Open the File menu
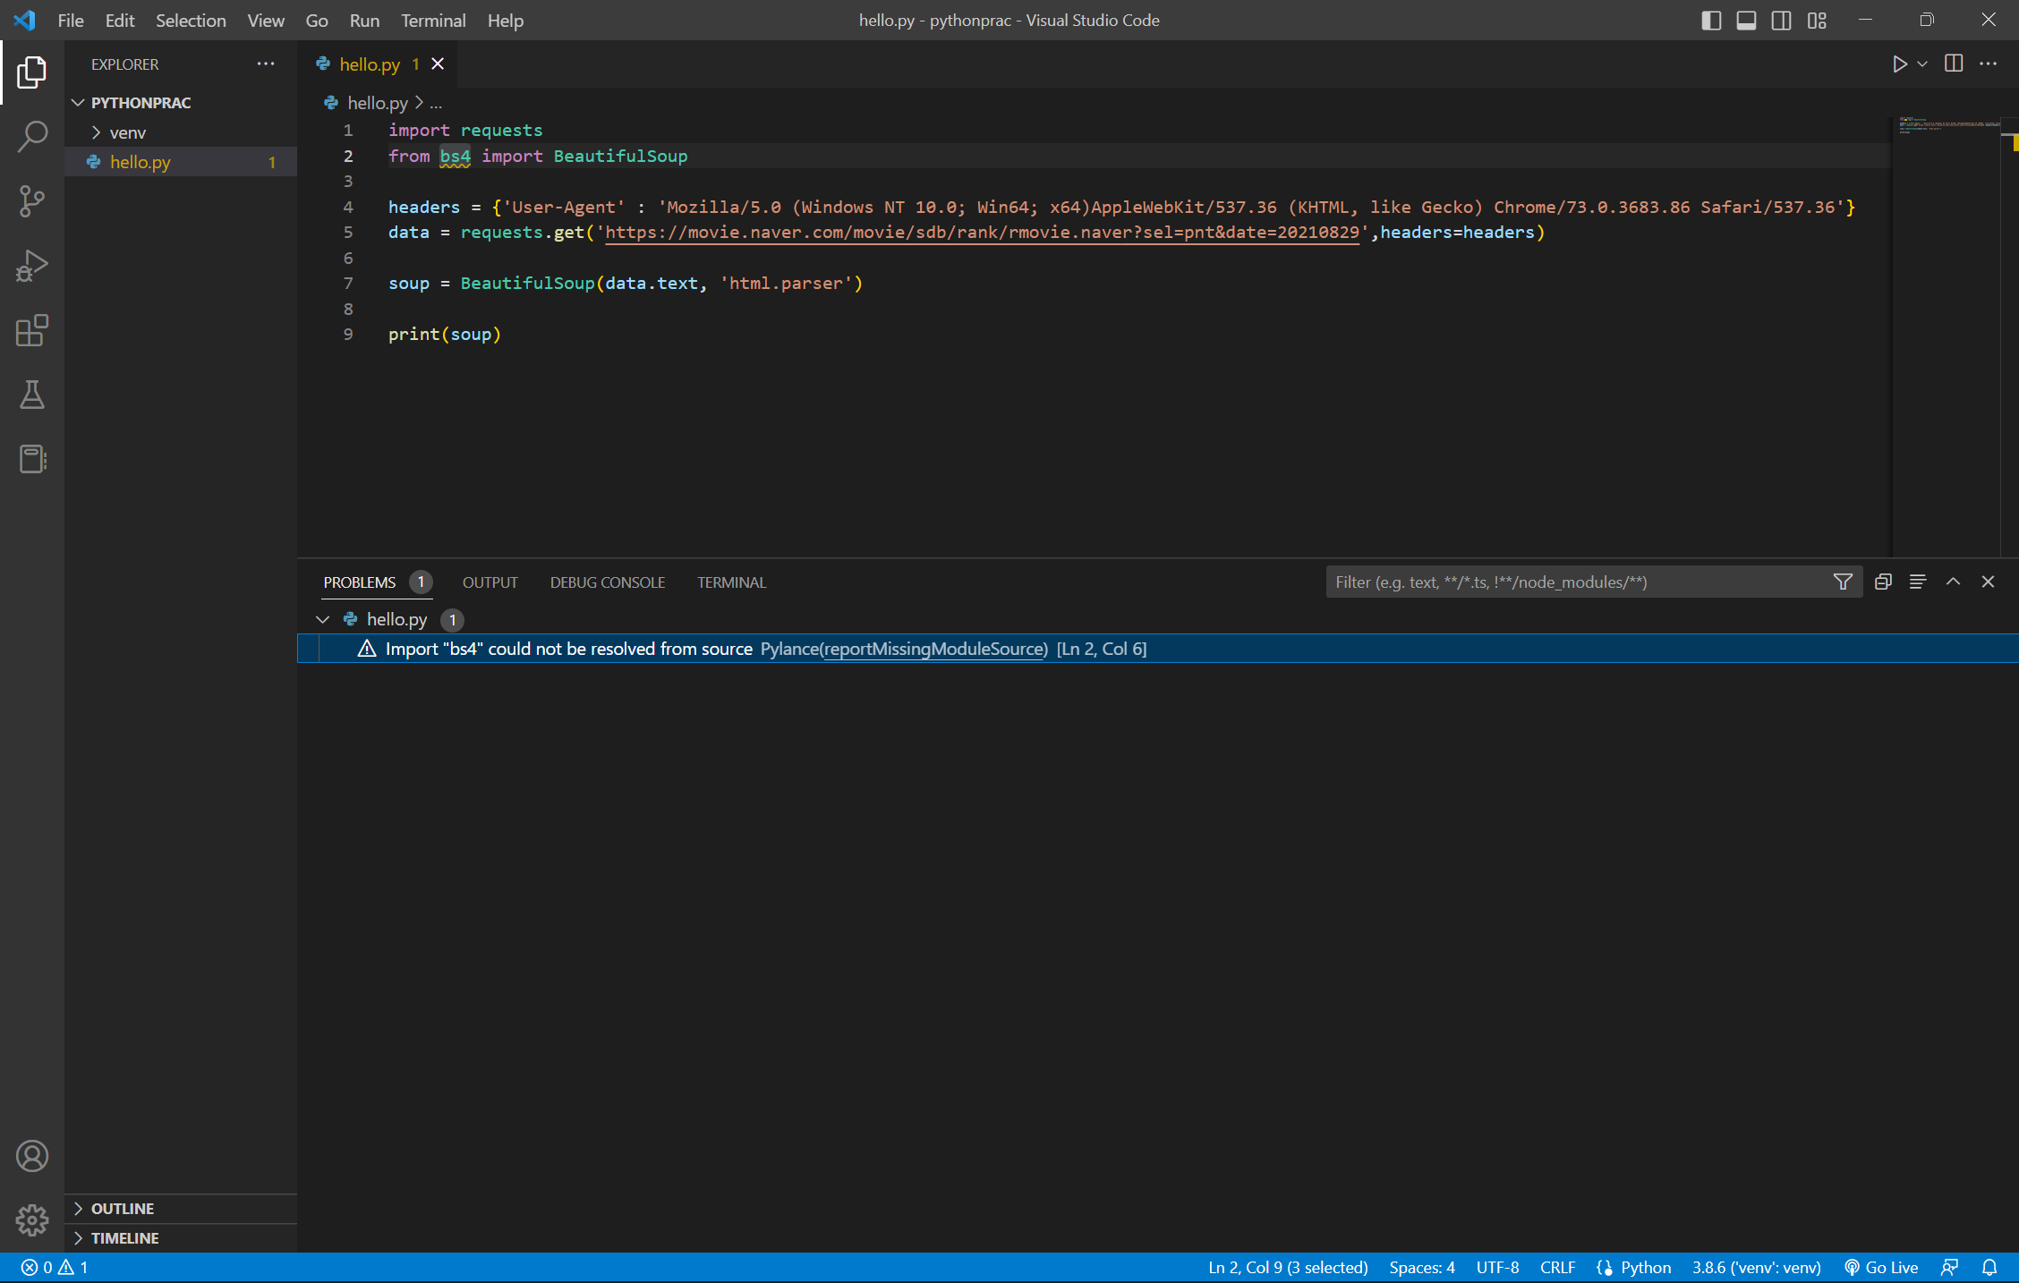Viewport: 2019px width, 1283px height. tap(70, 21)
